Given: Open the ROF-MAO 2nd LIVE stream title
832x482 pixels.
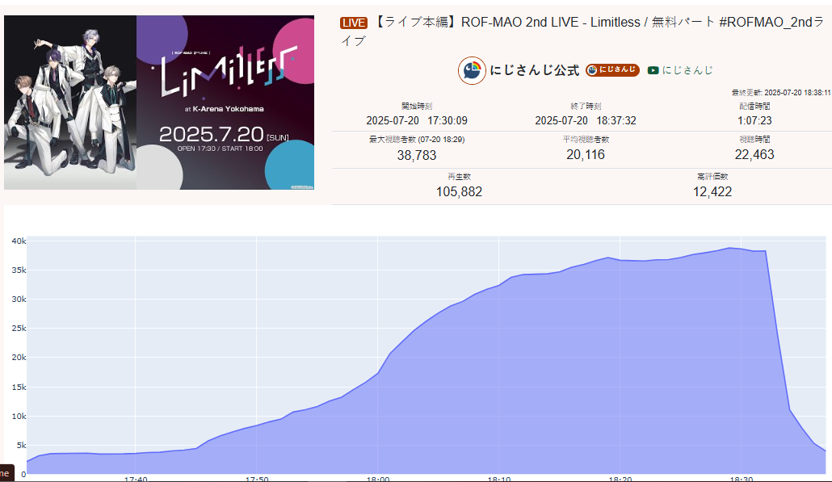Looking at the screenshot, I should point(582,31).
